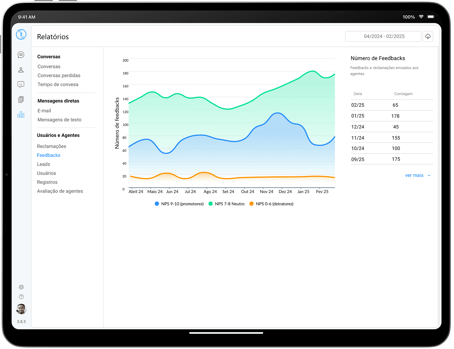
Task: Click the help question mark icon
Action: coord(21,297)
